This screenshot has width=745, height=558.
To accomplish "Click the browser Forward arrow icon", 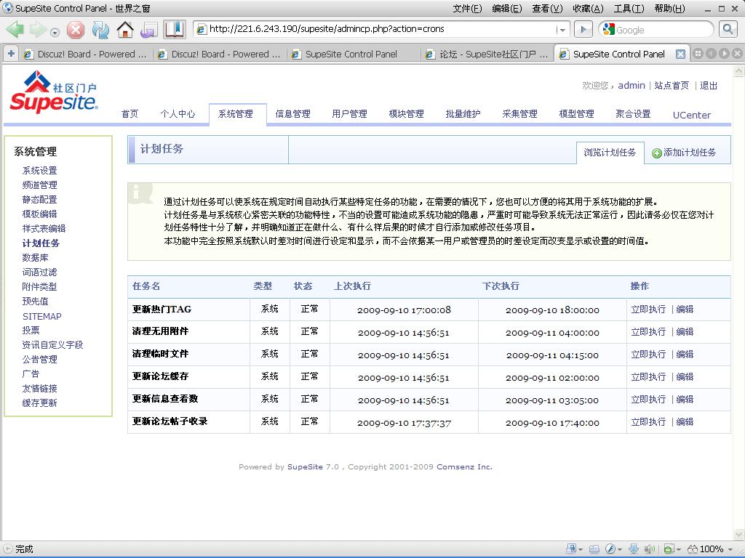I will [38, 29].
